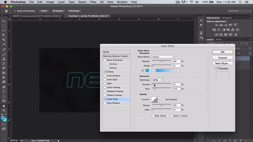Viewport: 253px width, 142px height.
Task: Select the Clone Stamp tool
Action: pyautogui.click(x=4, y=59)
